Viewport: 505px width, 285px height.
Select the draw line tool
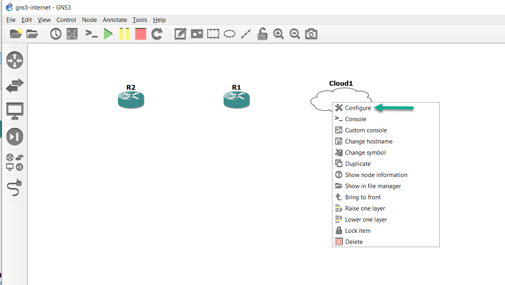(x=246, y=34)
